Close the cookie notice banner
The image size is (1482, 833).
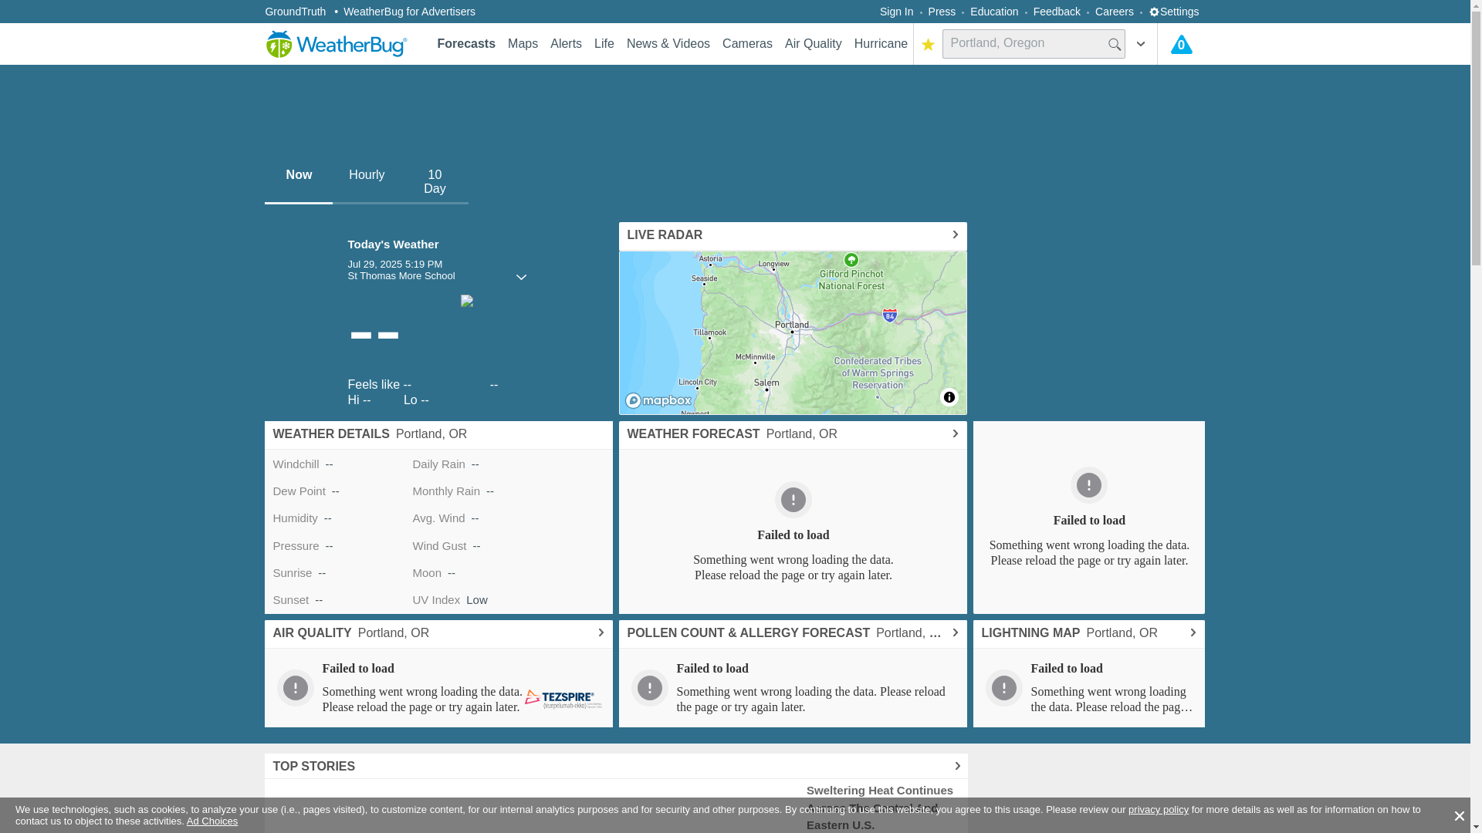point(1459,816)
